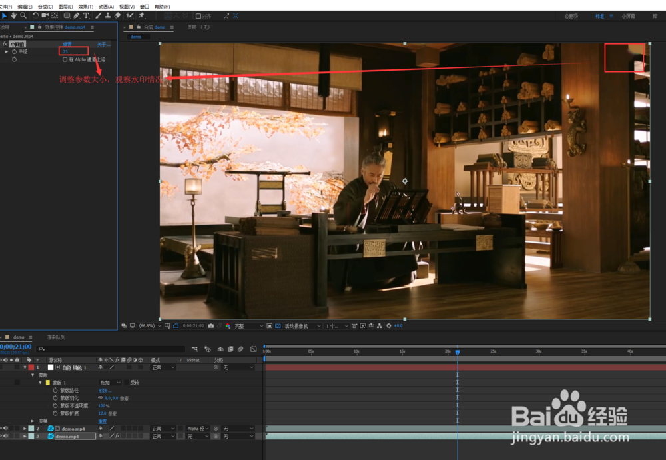Toggle the 反转 mask invert checkbox

(127, 382)
